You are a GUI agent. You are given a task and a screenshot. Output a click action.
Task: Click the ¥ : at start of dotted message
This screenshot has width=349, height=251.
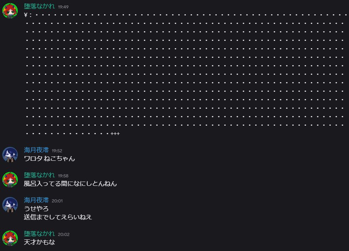pos(28,15)
